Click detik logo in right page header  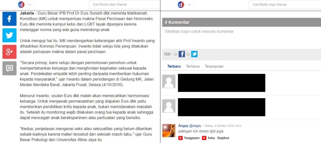[x=181, y=4]
